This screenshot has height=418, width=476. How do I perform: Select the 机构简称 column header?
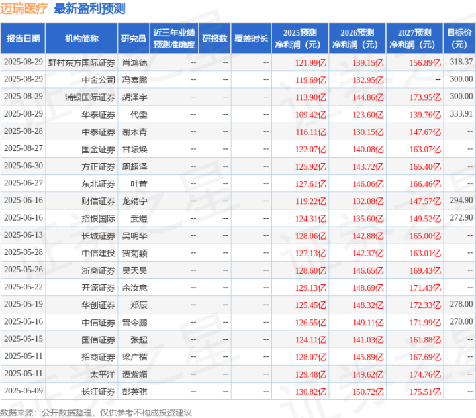(x=81, y=38)
